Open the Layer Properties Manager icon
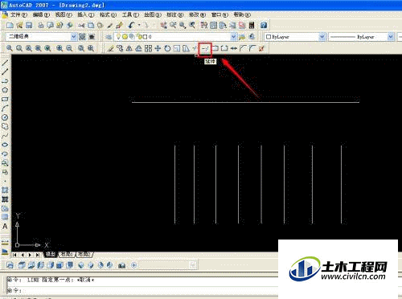 tap(109, 37)
